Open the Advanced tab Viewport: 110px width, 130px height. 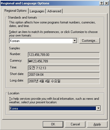point(54,11)
